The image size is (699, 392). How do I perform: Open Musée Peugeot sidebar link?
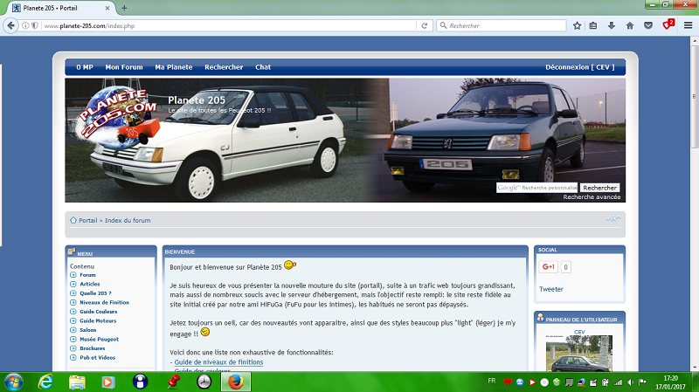(99, 339)
